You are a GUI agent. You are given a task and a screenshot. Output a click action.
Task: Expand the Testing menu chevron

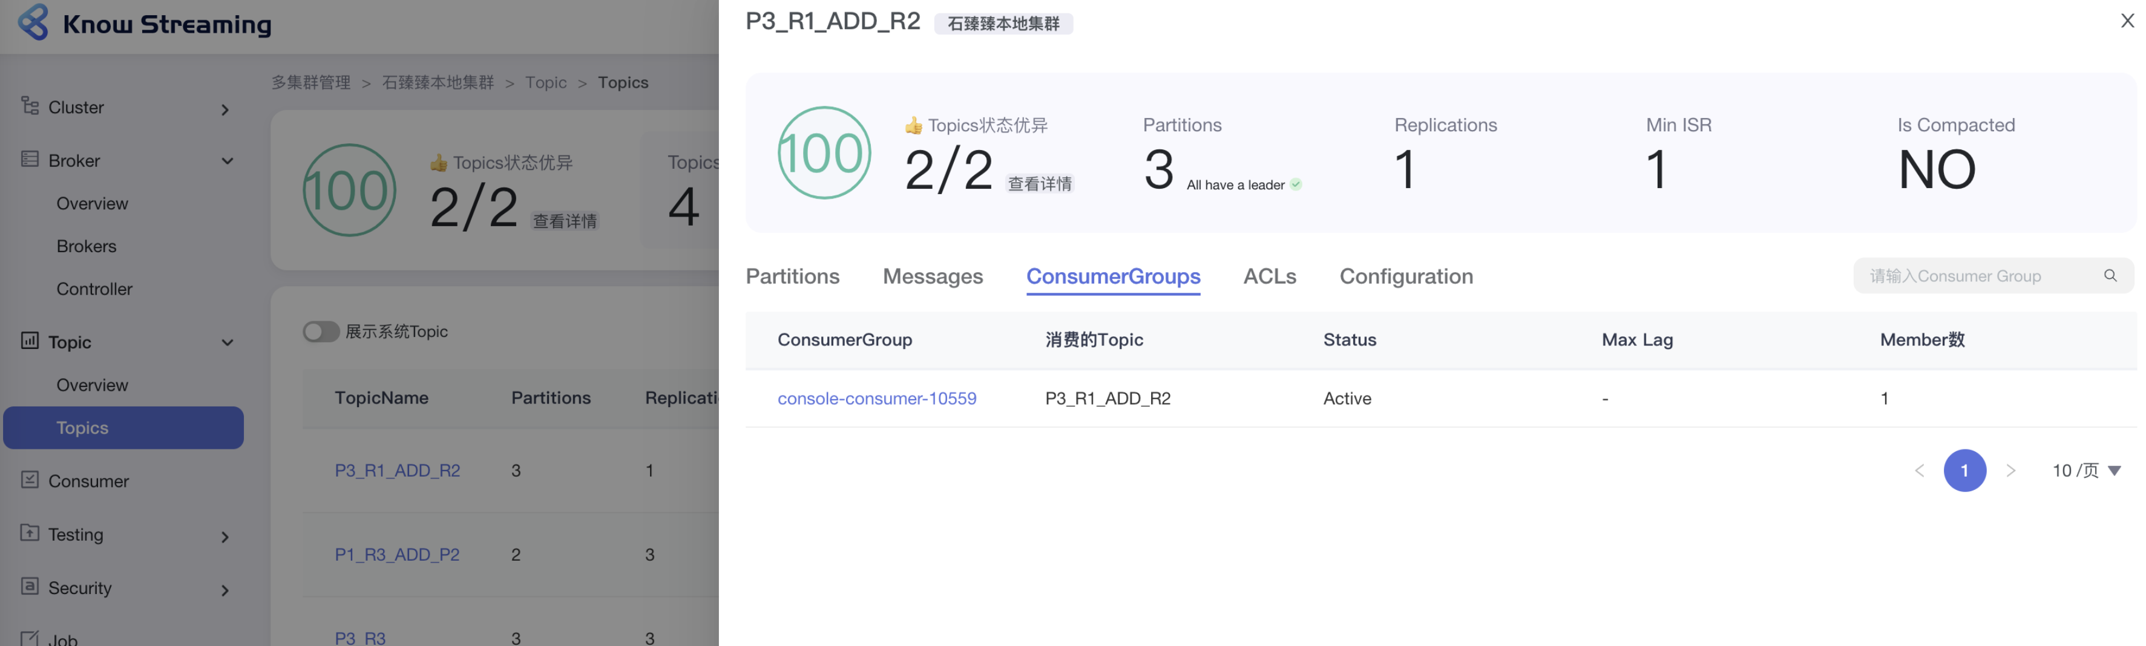tap(225, 537)
